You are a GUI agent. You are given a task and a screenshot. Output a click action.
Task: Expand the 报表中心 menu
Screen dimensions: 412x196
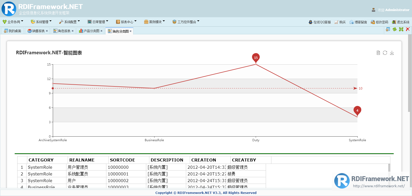click(126, 22)
